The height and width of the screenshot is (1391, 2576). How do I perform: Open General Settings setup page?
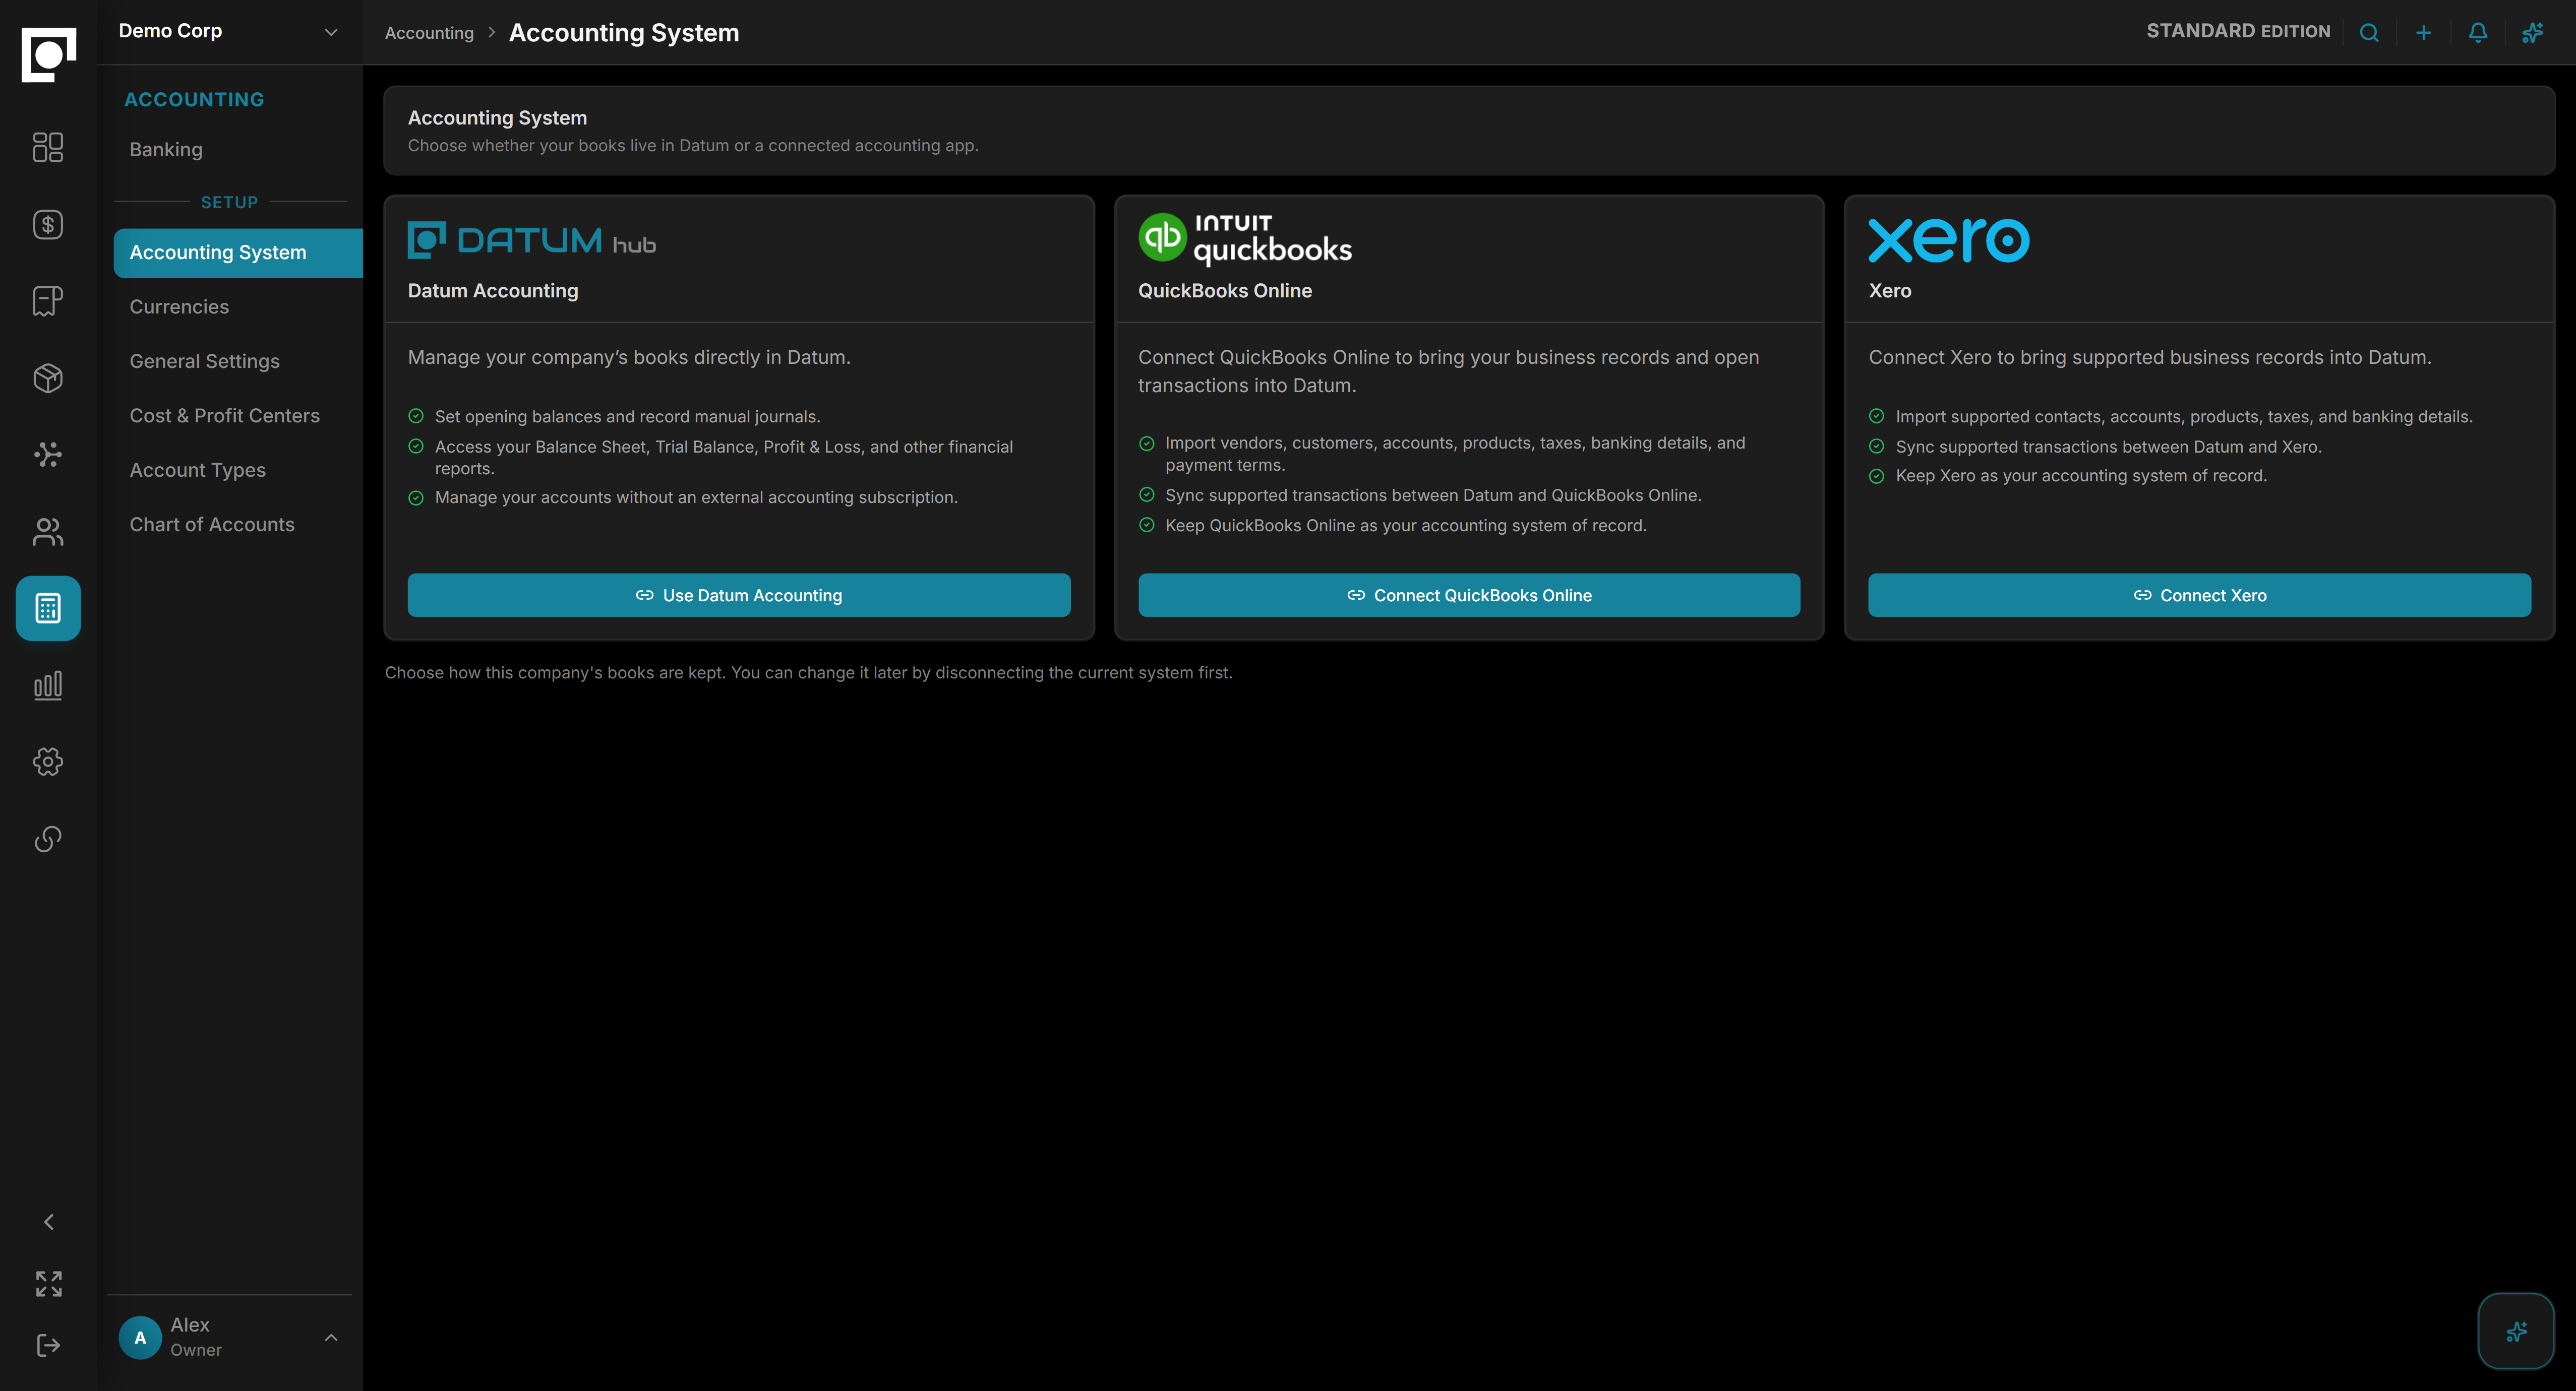204,361
